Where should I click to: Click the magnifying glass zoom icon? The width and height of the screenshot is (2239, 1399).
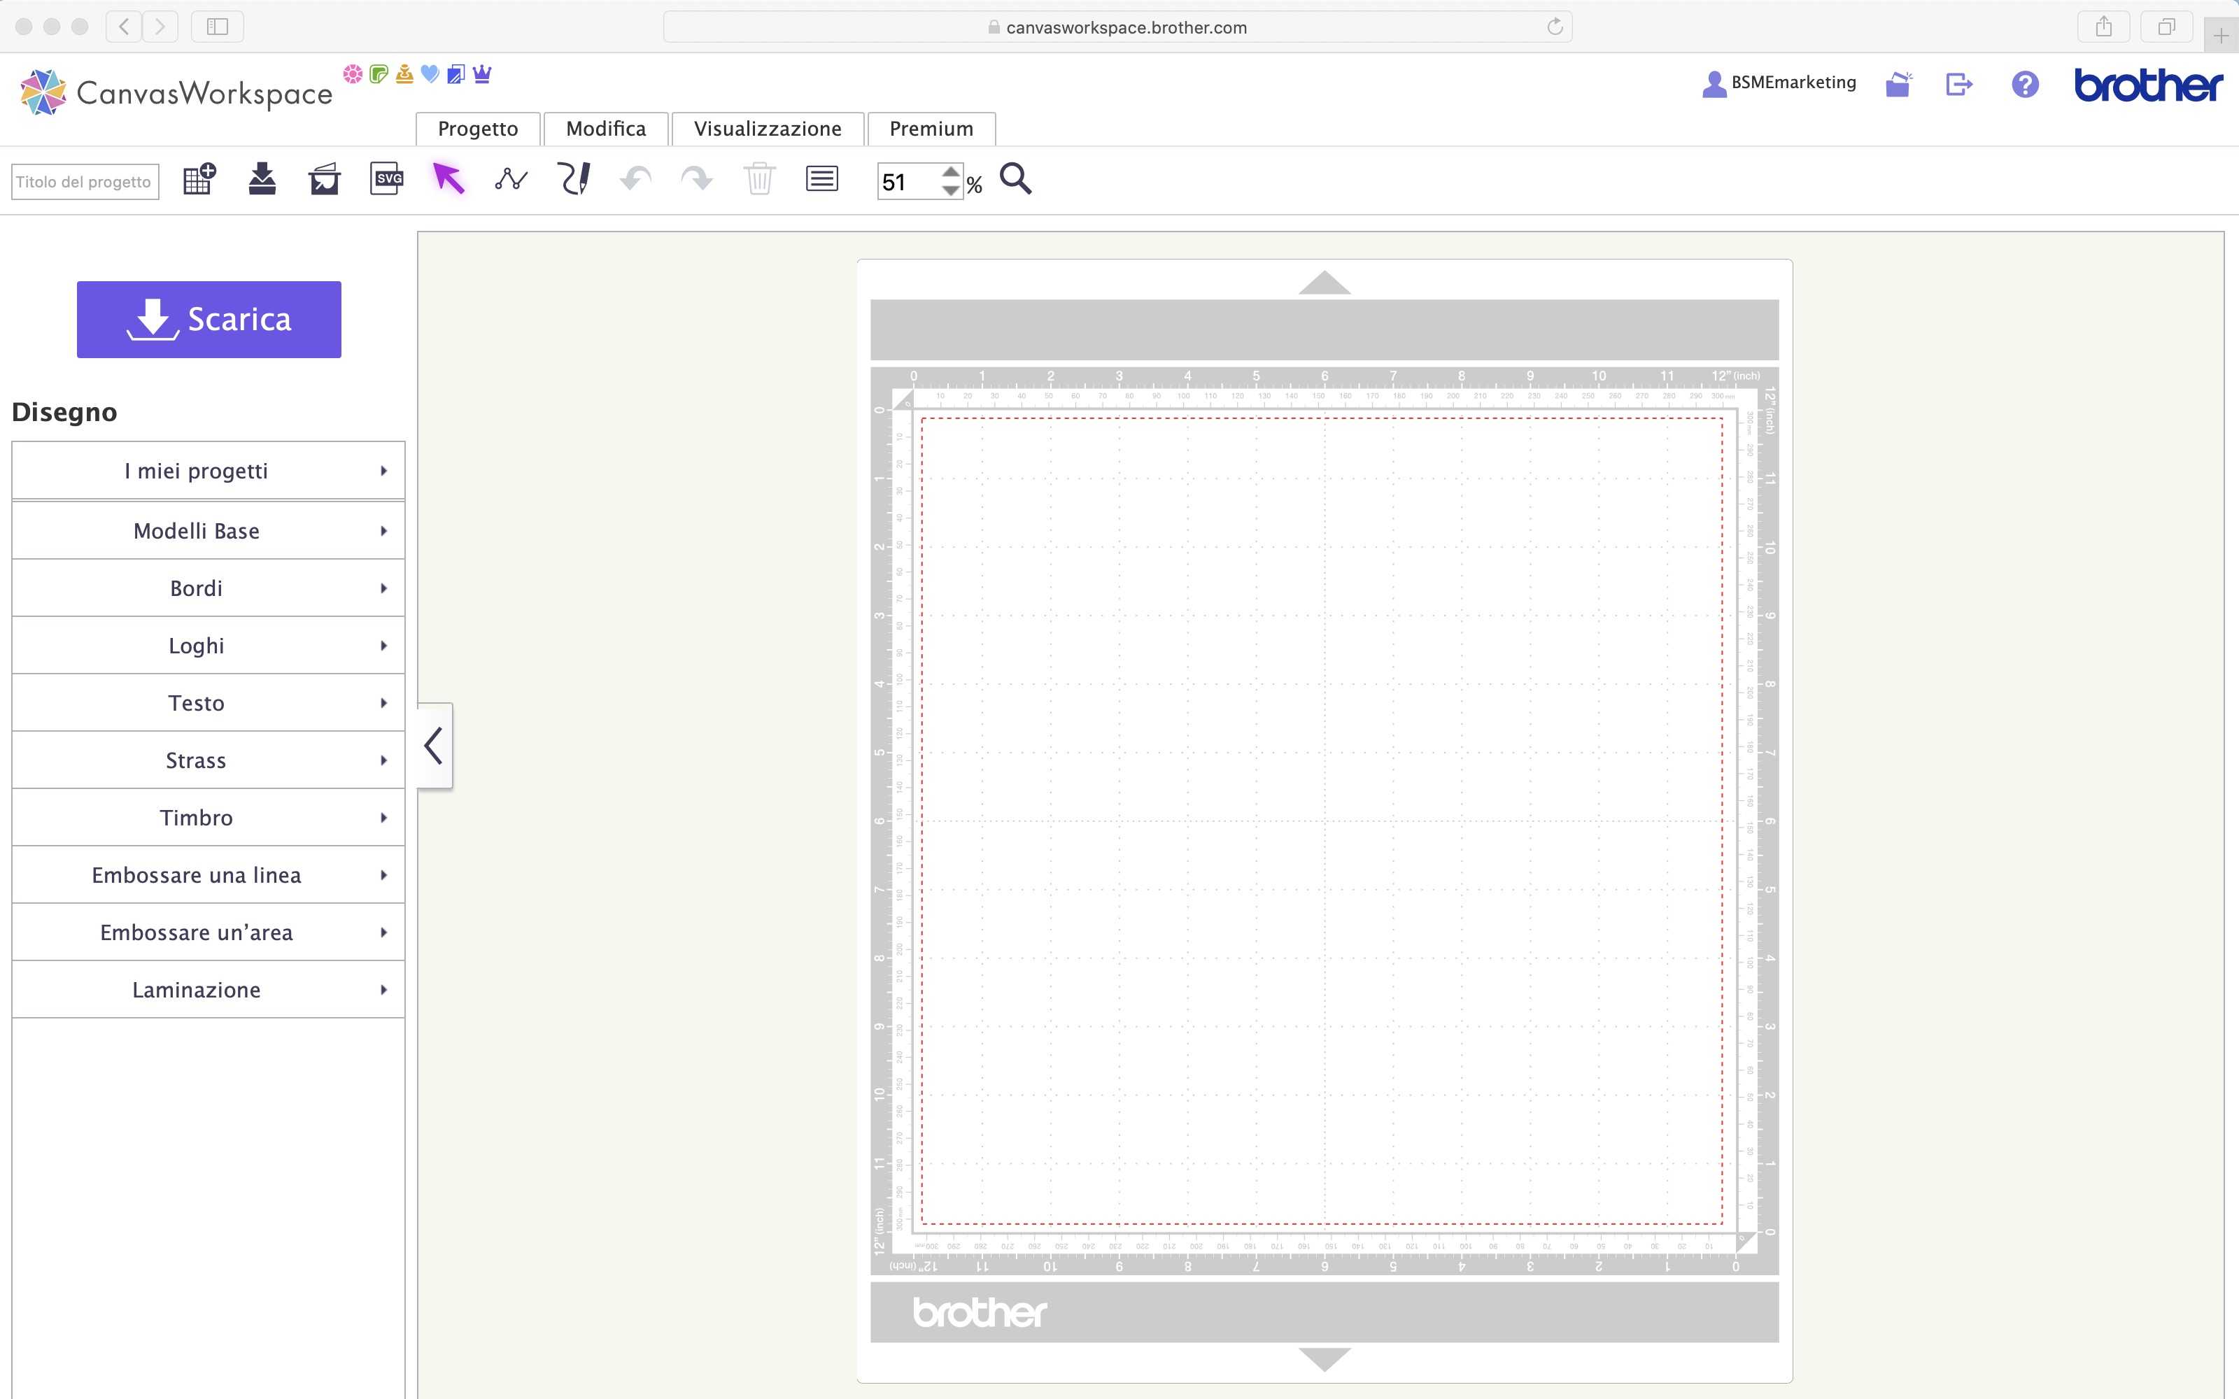click(1016, 178)
